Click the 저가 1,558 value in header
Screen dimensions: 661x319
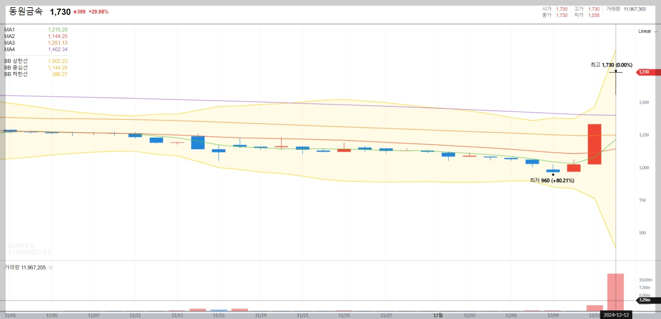click(x=594, y=15)
